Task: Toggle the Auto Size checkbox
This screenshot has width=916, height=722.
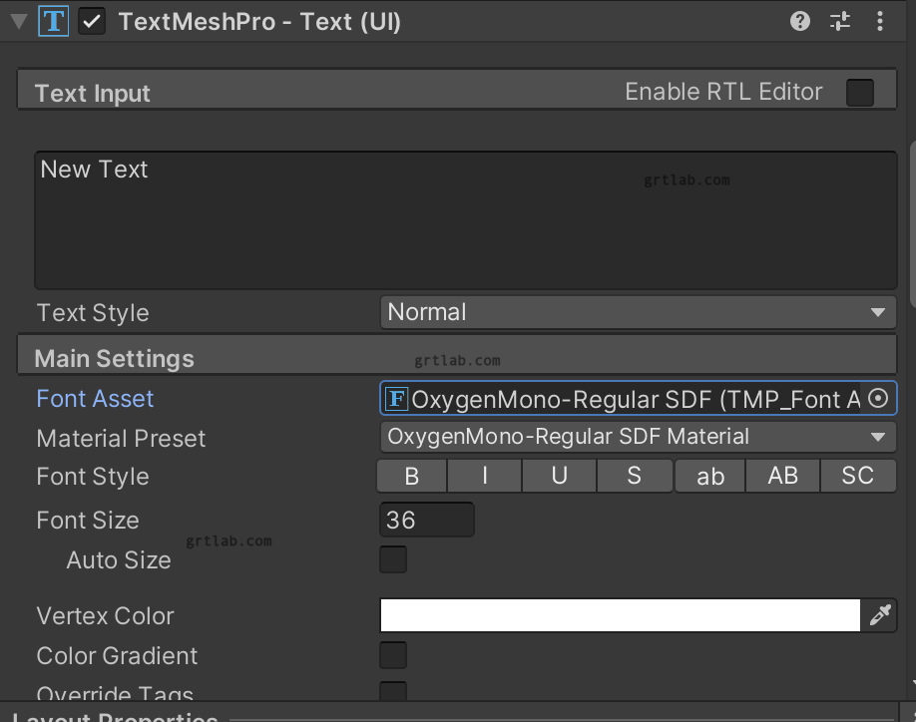Action: tap(392, 559)
